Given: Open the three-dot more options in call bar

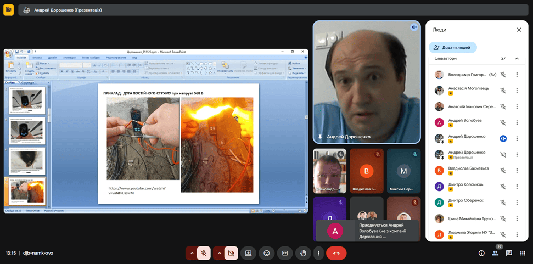Looking at the screenshot, I should [x=318, y=253].
